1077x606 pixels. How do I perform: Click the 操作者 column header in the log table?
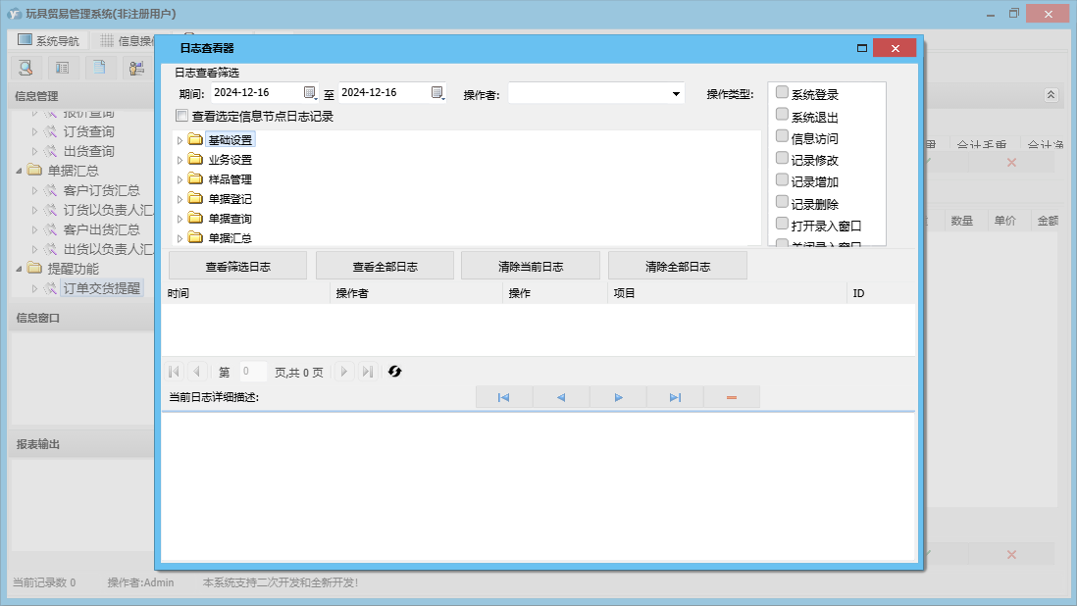pos(416,293)
